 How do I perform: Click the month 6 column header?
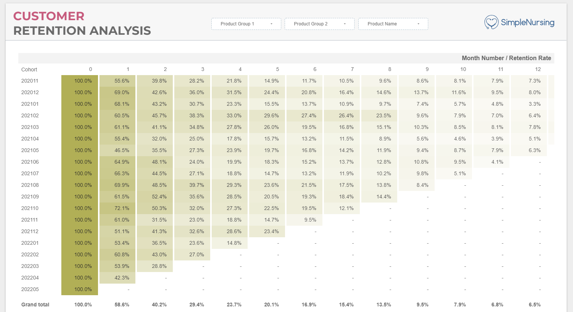(x=315, y=69)
